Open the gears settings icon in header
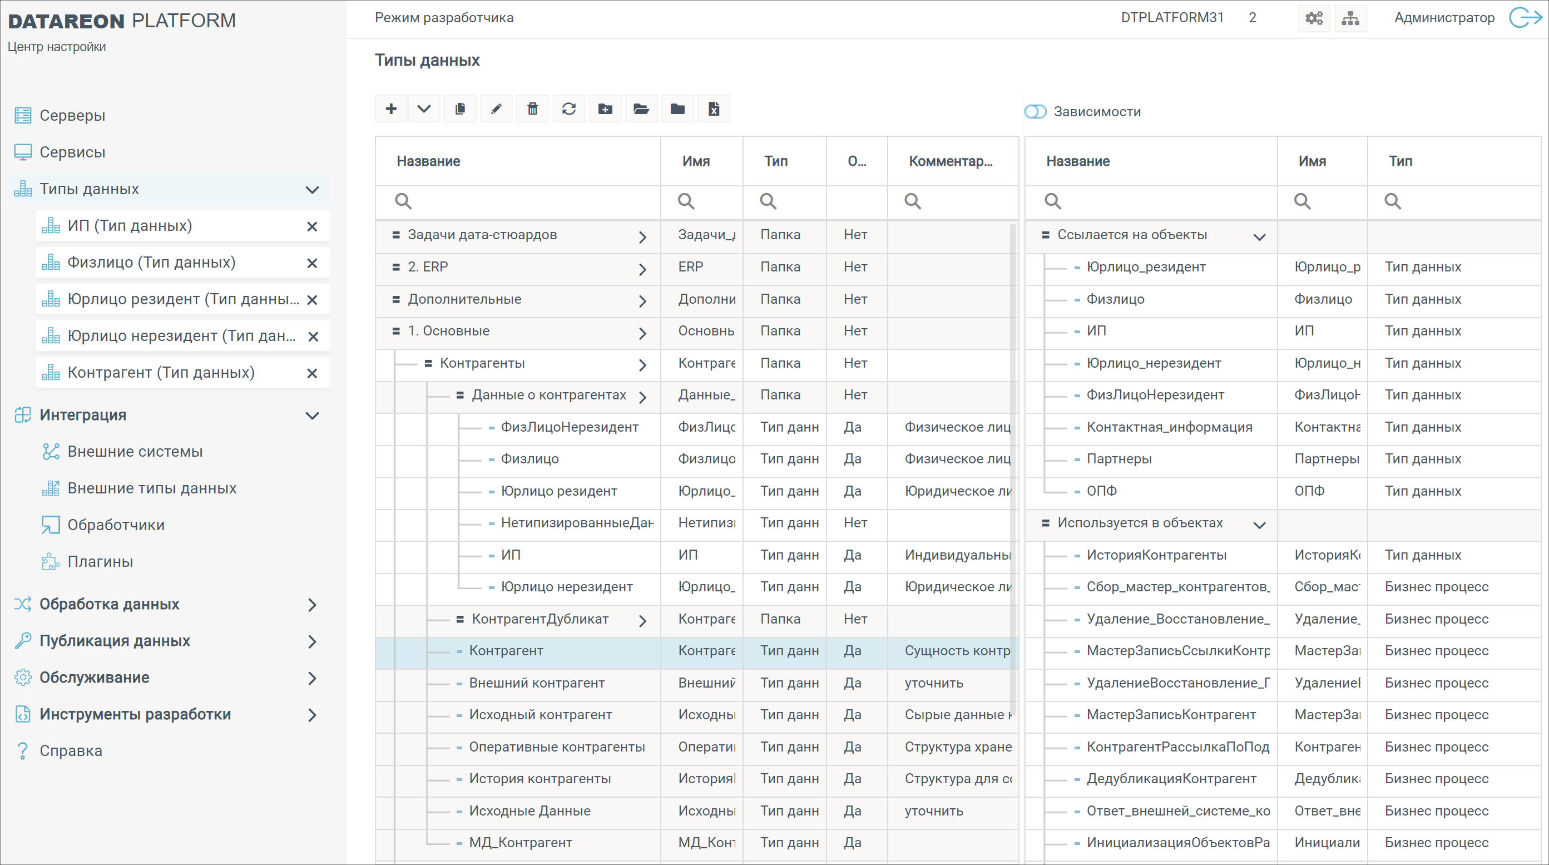 (x=1314, y=18)
